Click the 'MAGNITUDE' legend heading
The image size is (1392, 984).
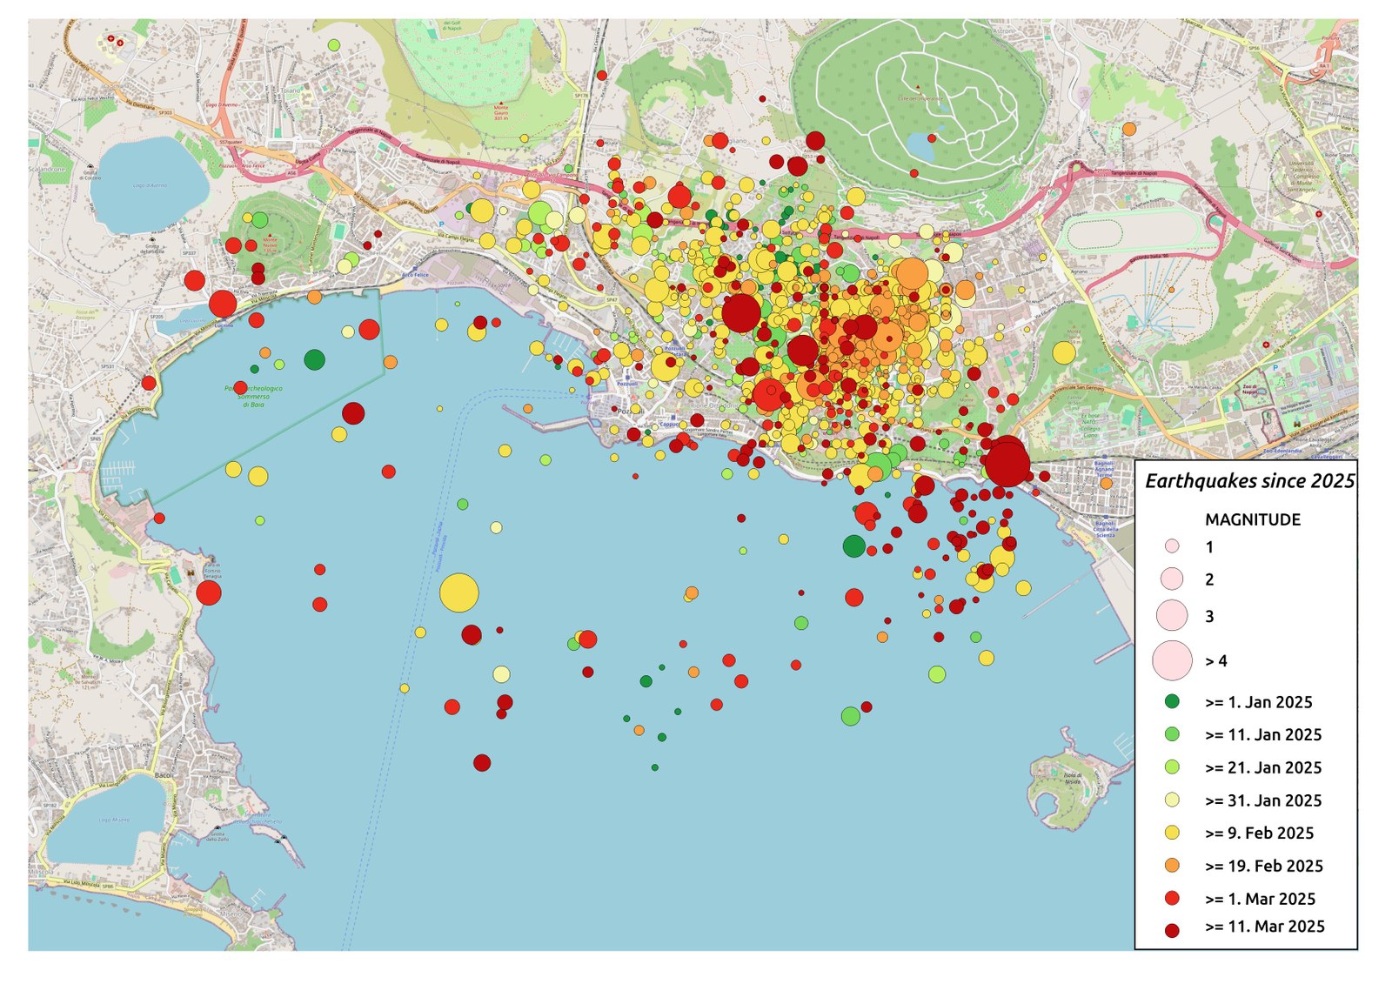click(x=1252, y=519)
